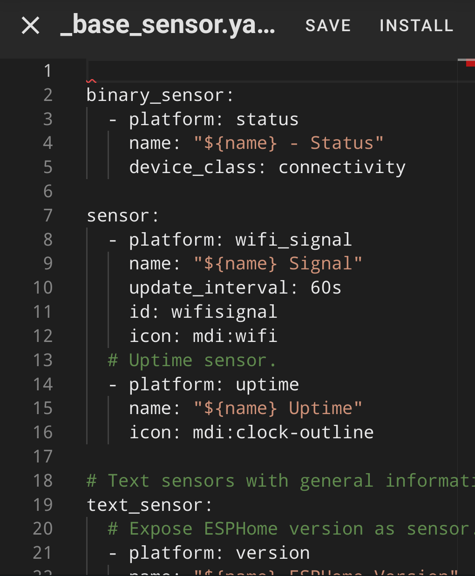
Task: Click the mdi:clock-outline value
Action: [x=283, y=432]
